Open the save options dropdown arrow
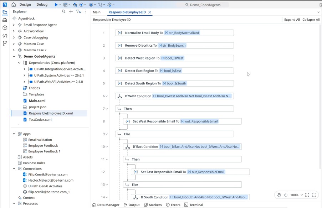 (x=70, y=5)
